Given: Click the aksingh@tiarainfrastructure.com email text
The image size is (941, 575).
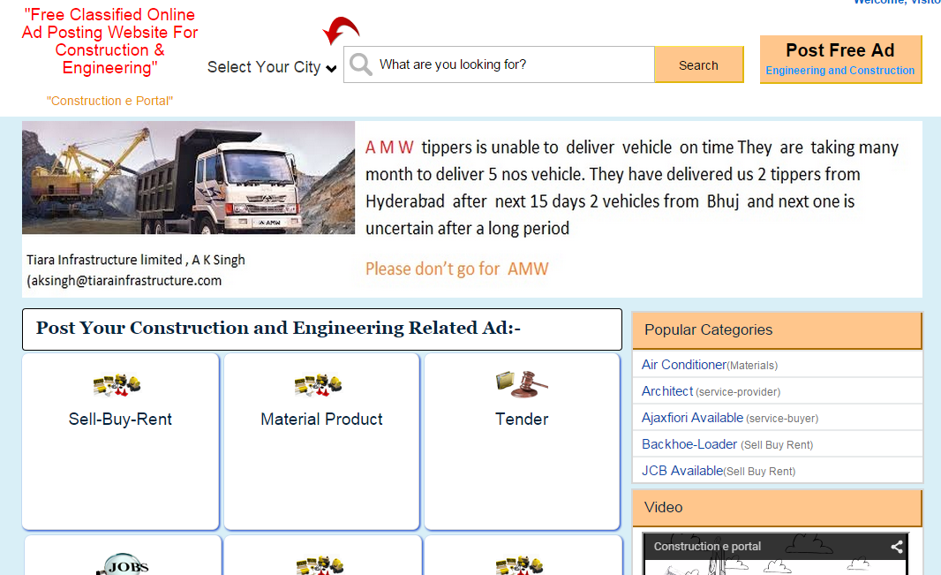Looking at the screenshot, I should tap(124, 281).
